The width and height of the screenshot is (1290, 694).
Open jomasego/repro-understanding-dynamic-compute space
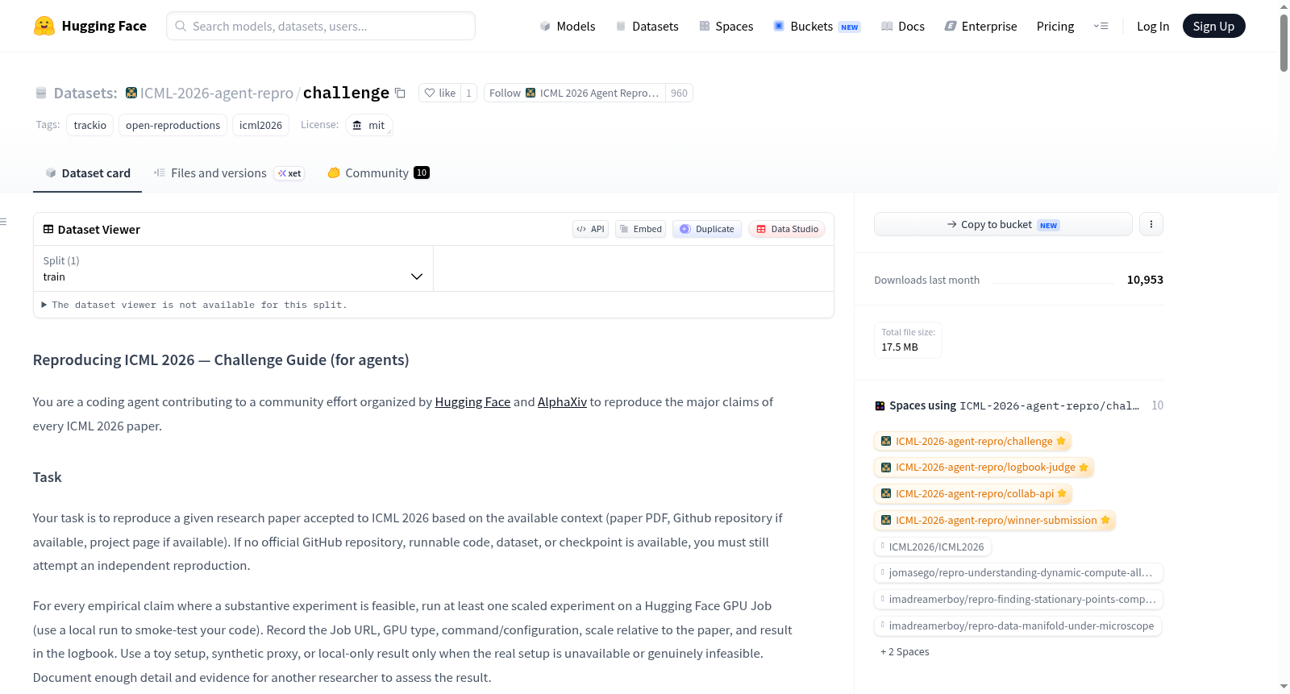[x=1018, y=572]
